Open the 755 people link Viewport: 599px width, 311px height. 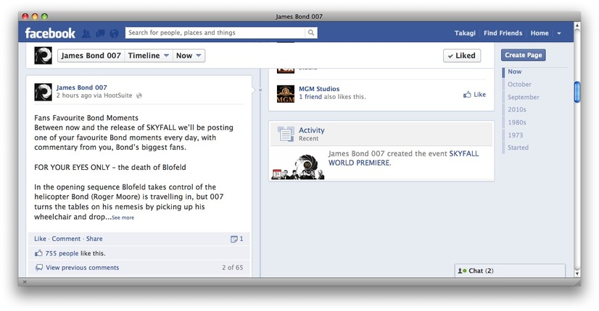[62, 253]
